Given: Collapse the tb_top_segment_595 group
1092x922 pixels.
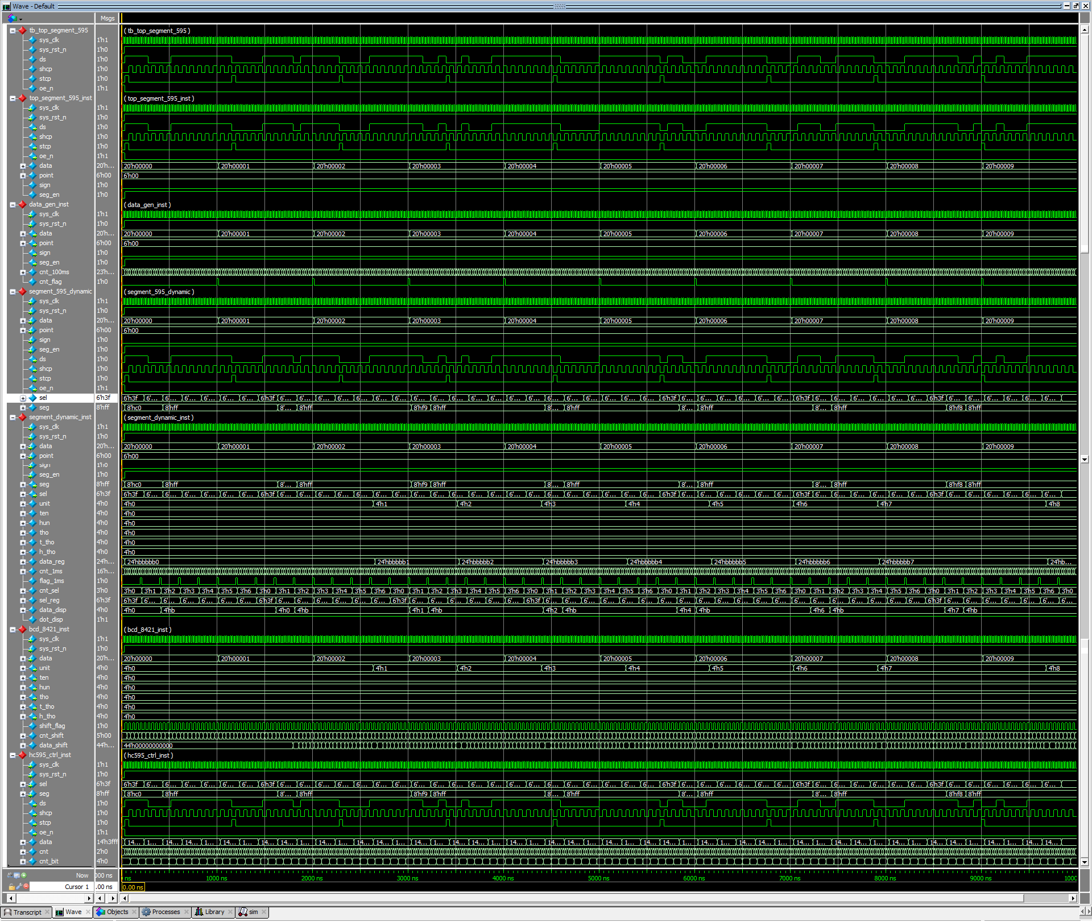Looking at the screenshot, I should [x=13, y=31].
